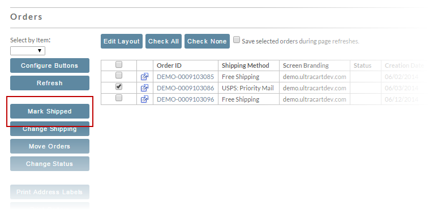Click the Change Status button

coord(50,164)
